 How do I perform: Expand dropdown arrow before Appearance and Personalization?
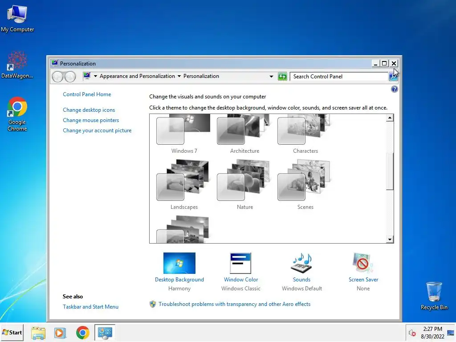tap(95, 76)
